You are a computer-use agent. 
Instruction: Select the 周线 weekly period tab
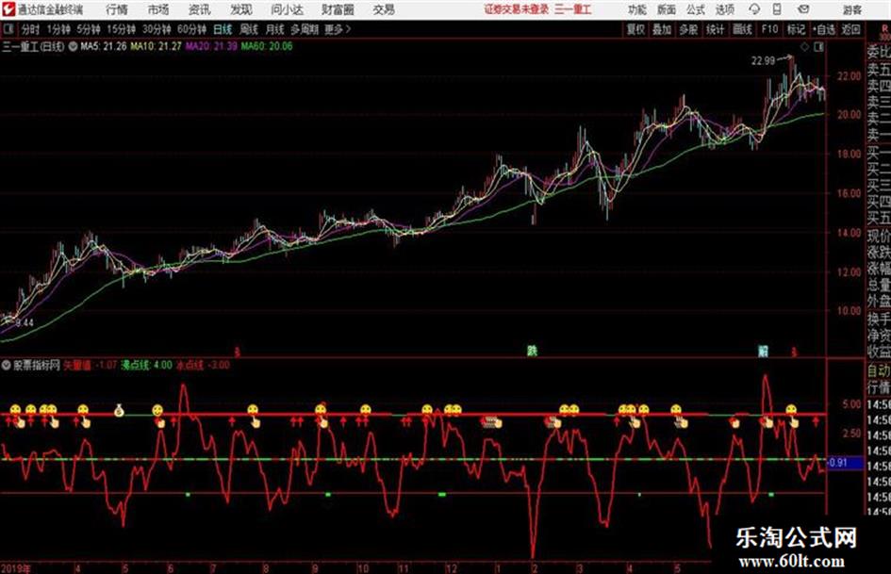(249, 29)
